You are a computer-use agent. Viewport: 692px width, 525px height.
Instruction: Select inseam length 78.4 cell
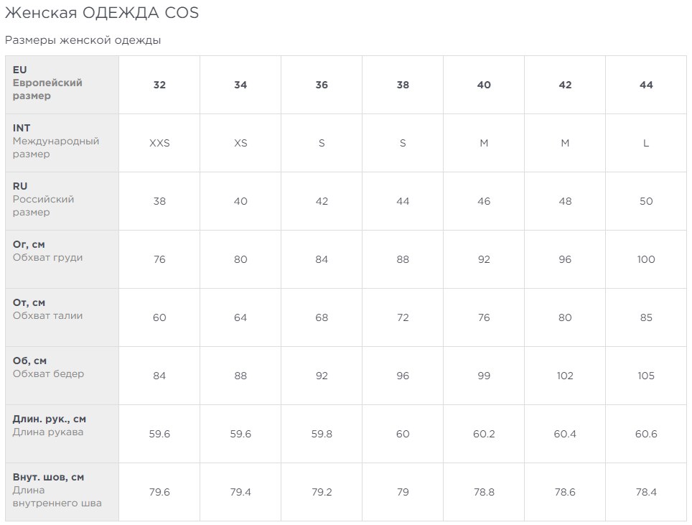click(646, 492)
